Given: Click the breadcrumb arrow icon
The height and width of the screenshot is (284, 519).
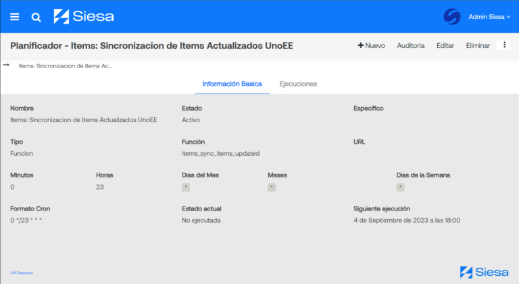Looking at the screenshot, I should (x=6, y=65).
